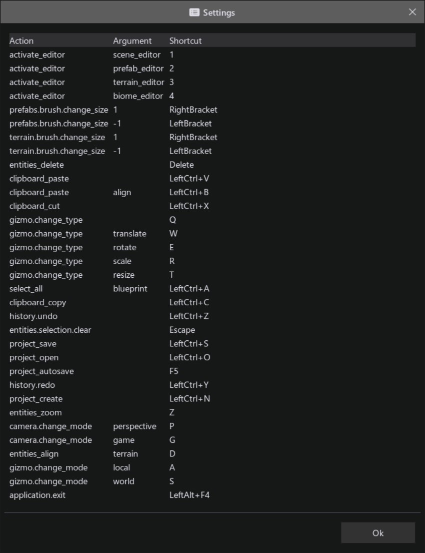Select the select_all blueprint shortcut row
The image size is (425, 553).
pyautogui.click(x=100, y=288)
